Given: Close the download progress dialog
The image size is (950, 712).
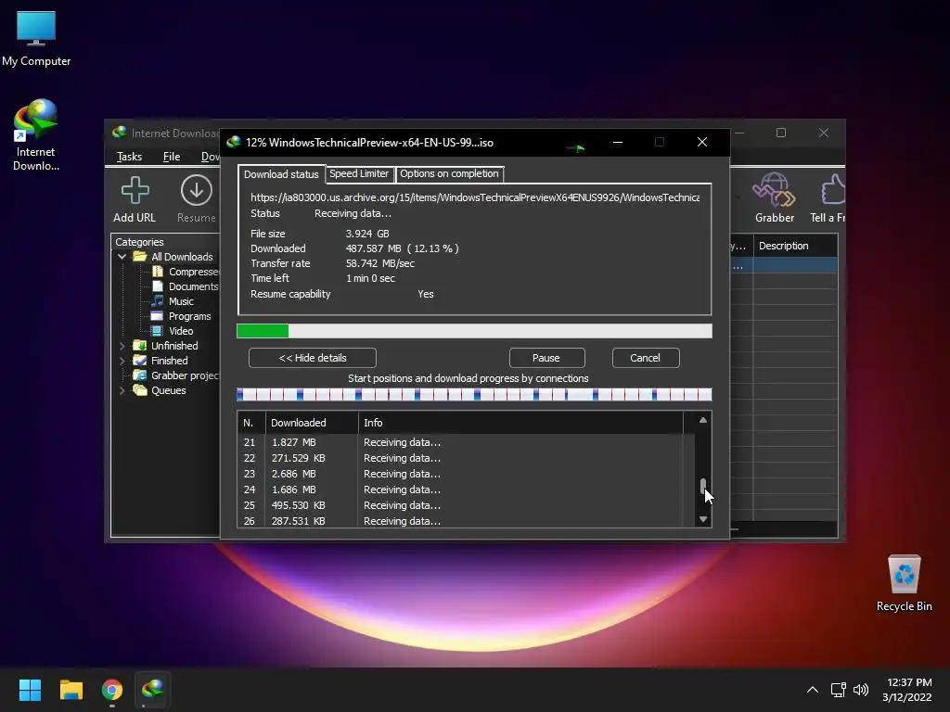Looking at the screenshot, I should click(702, 142).
